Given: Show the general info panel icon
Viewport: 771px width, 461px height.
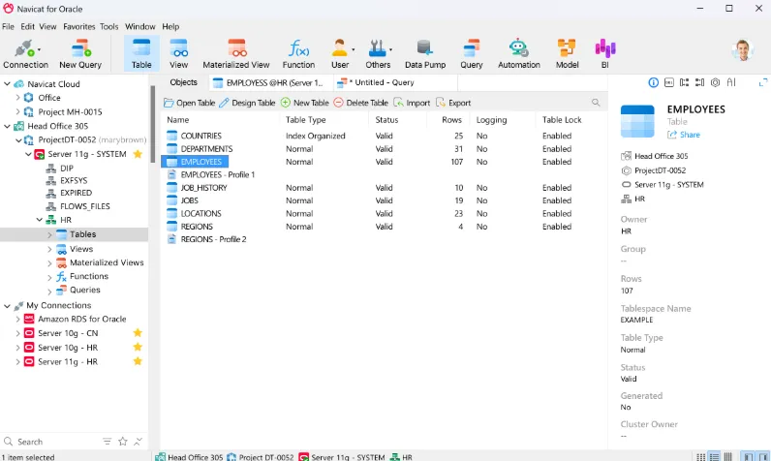Looking at the screenshot, I should click(x=653, y=82).
